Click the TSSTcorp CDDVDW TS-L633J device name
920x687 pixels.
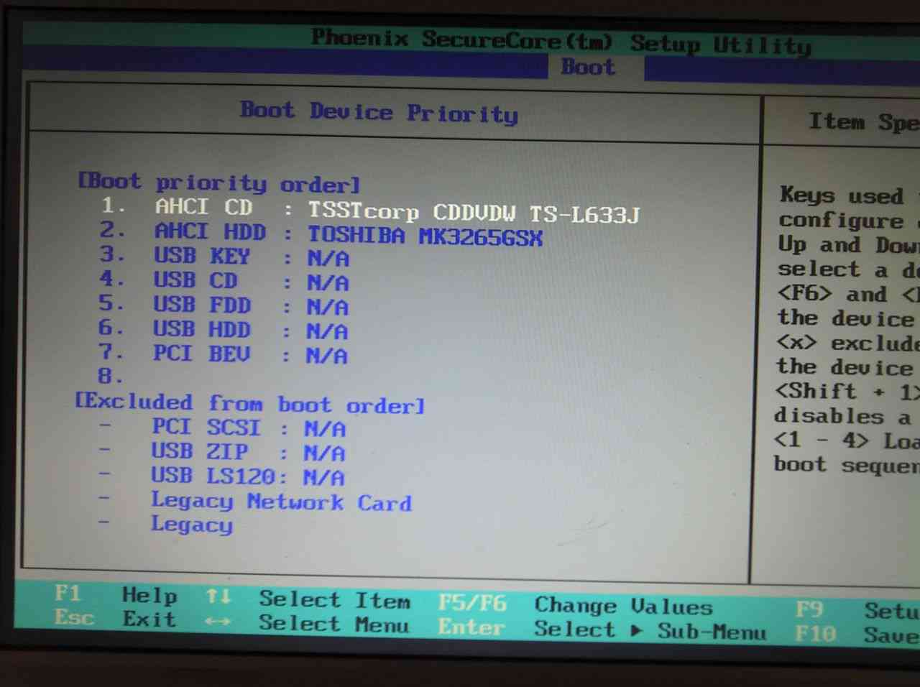point(474,212)
